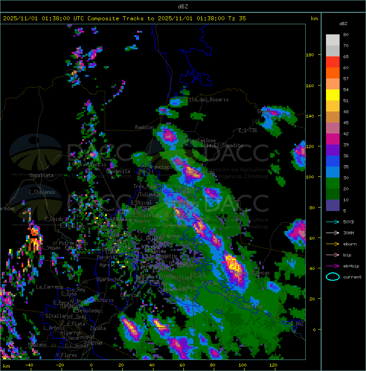Click the cyan 50YD arrow in legend
This screenshot has height=371, width=366.
pos(333,222)
